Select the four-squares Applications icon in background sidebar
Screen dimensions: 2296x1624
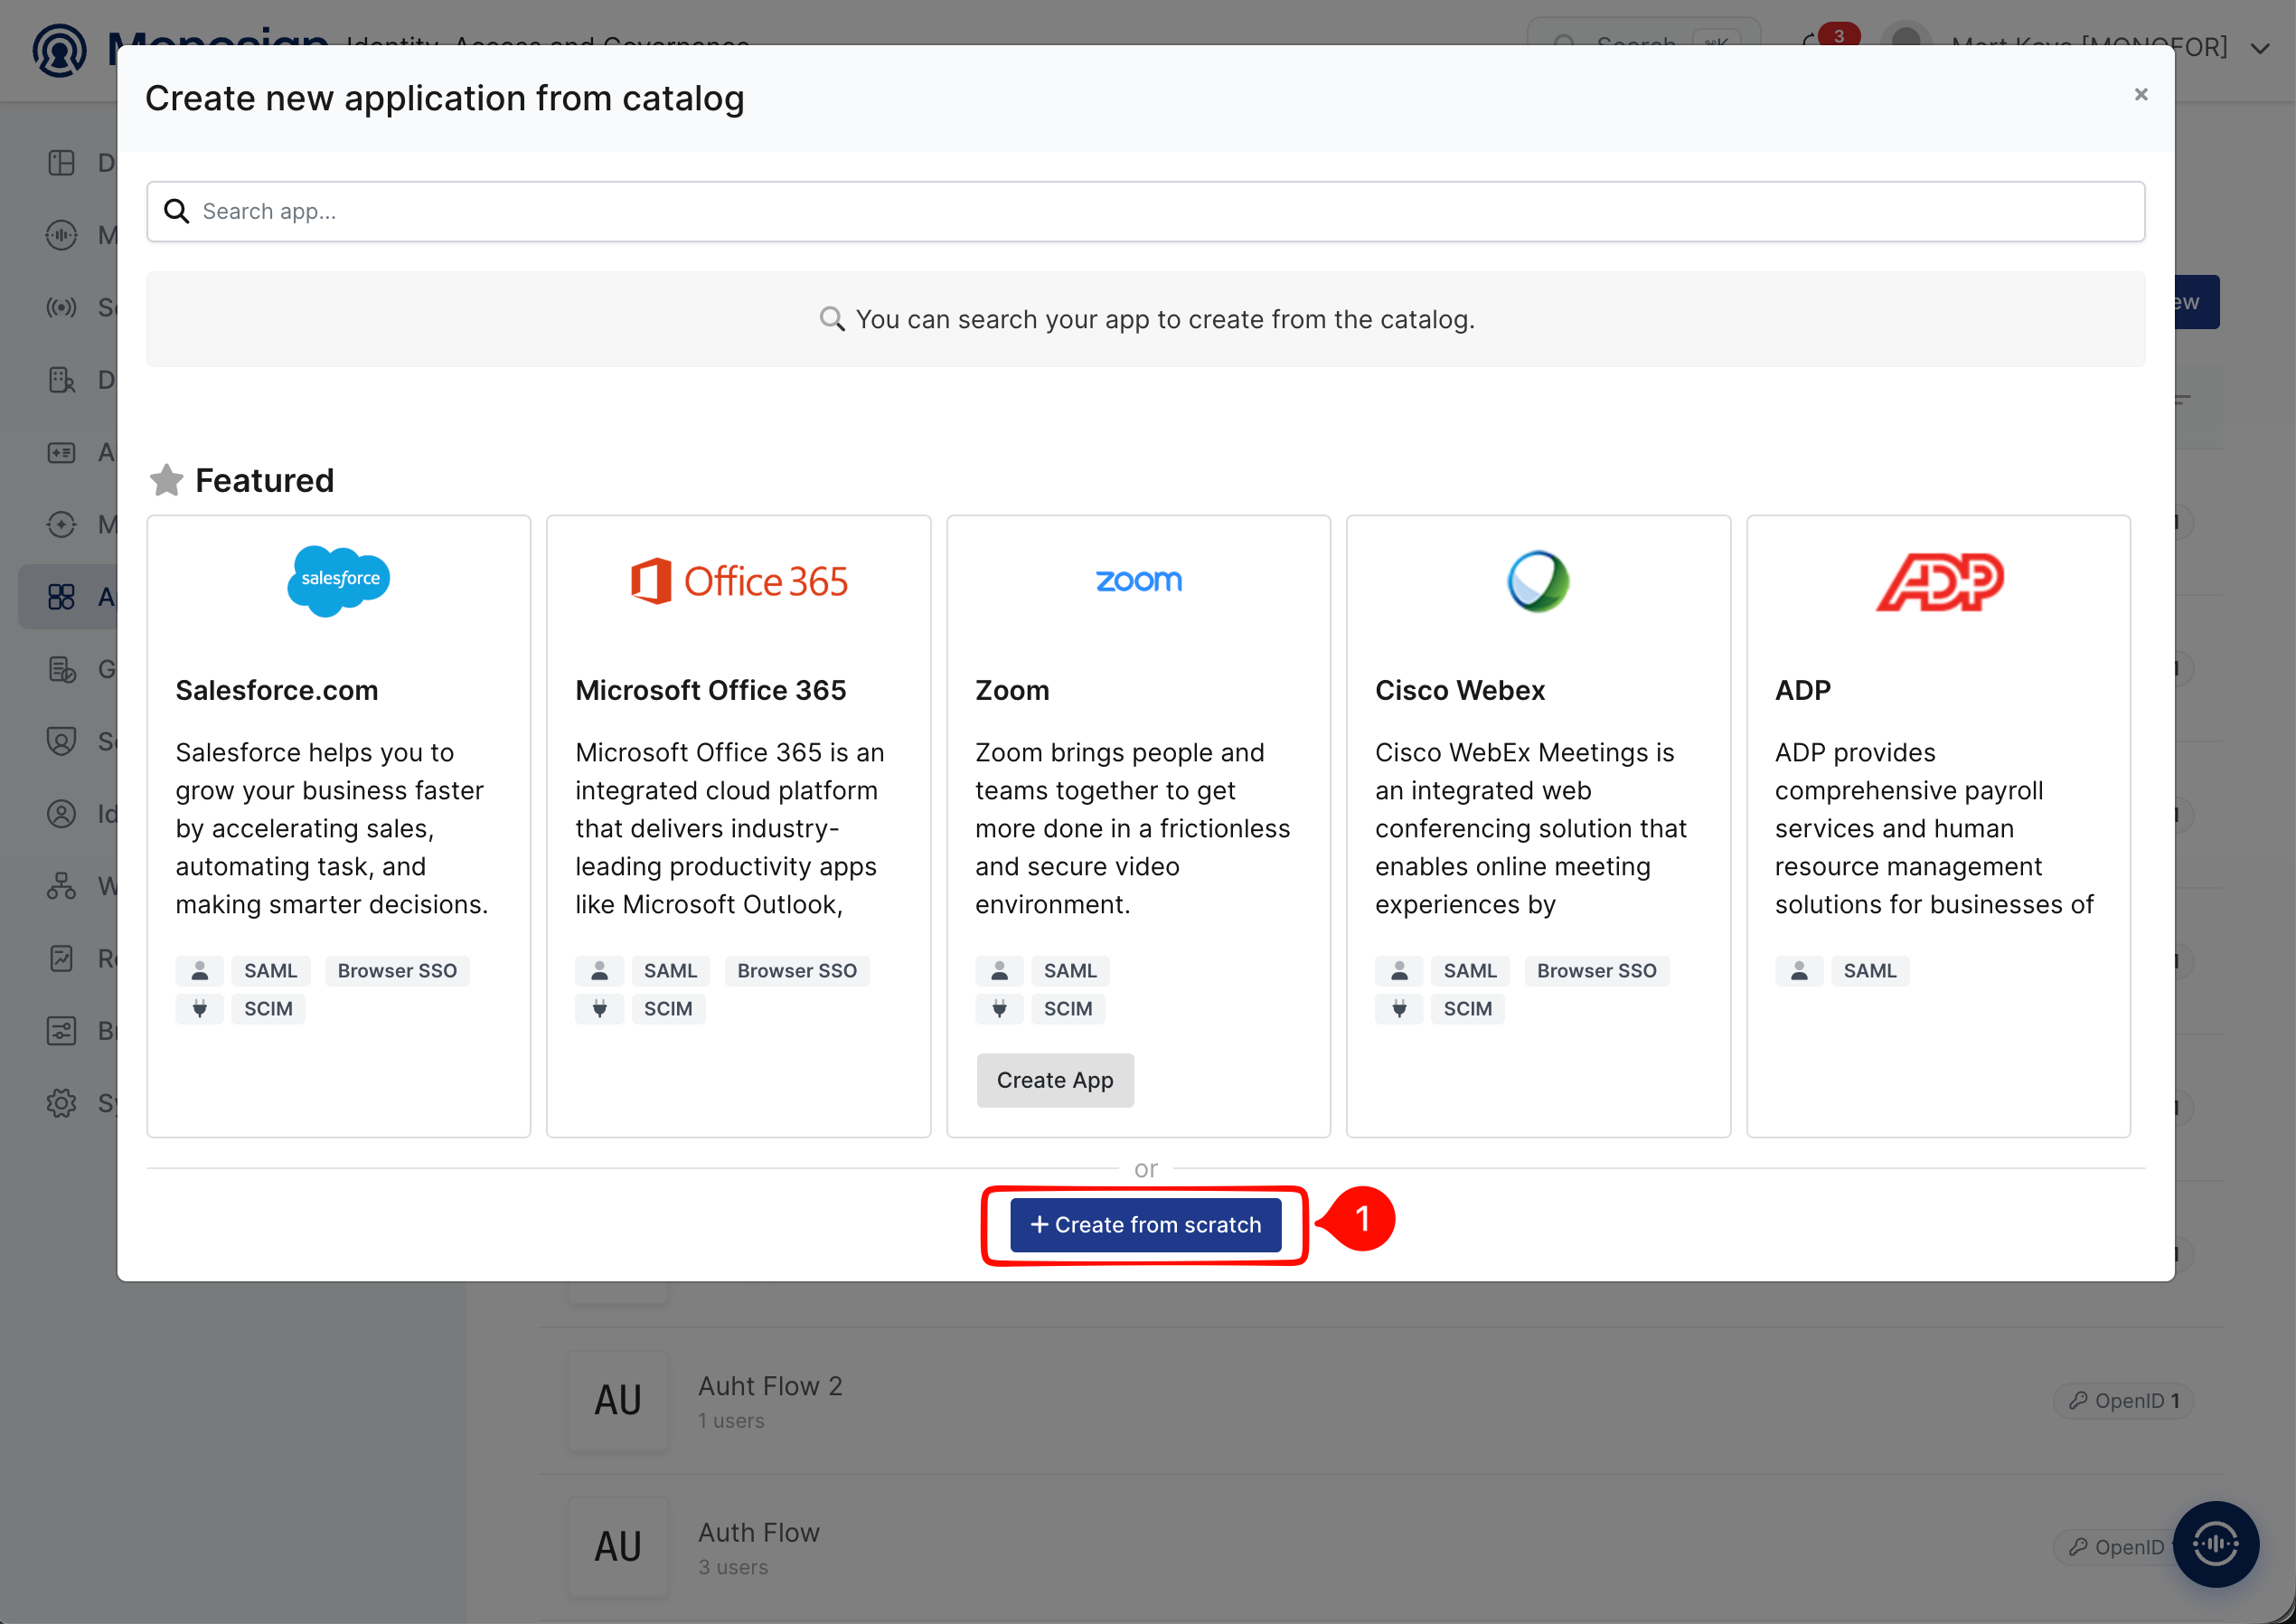coord(62,598)
